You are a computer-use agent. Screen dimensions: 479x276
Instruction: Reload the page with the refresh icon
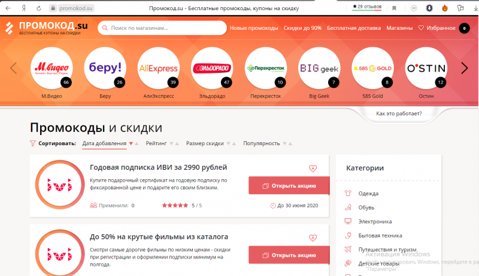coord(39,8)
